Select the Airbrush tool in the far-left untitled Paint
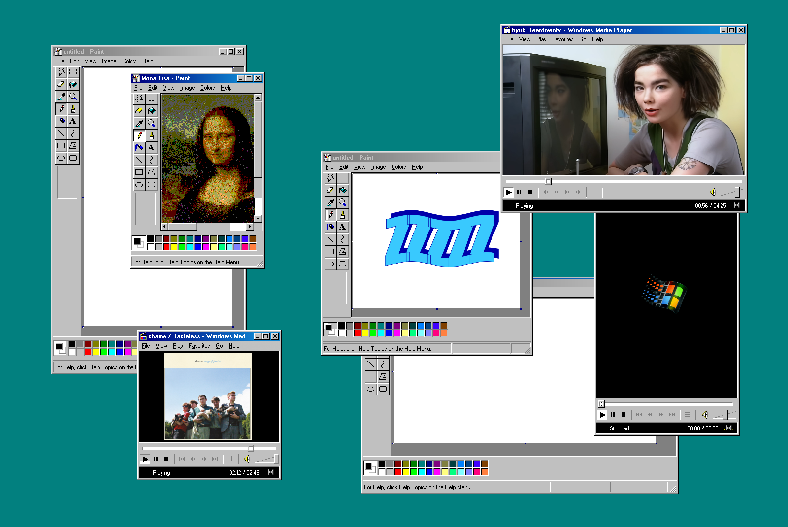 pos(61,121)
